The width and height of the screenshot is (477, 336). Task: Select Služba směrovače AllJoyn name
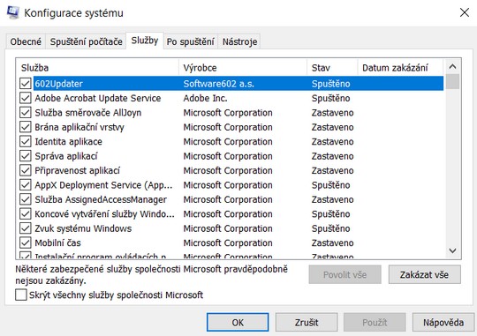tap(88, 113)
